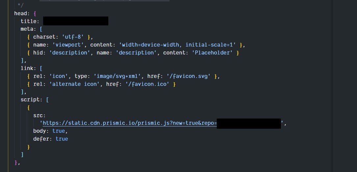This screenshot has height=172, width=357.
Task: Click the '/favicon.ico' href string
Action: (x=147, y=84)
